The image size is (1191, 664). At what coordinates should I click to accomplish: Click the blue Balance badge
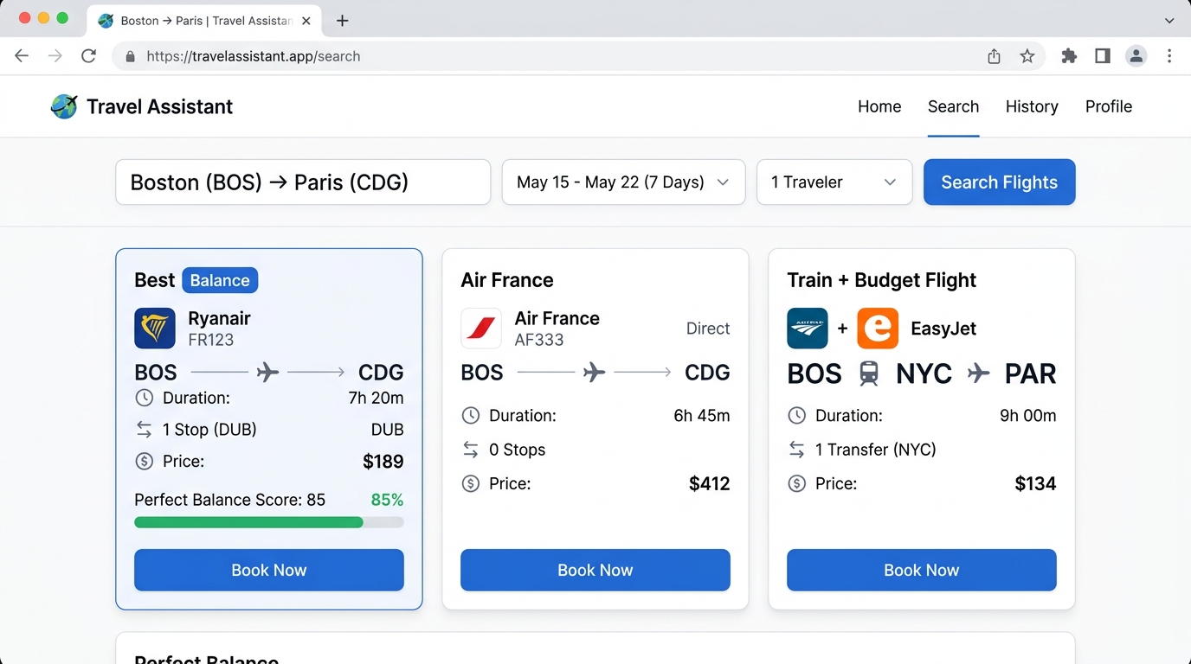[x=220, y=280]
